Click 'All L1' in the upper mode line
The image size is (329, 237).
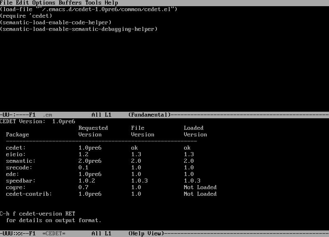(x=101, y=115)
